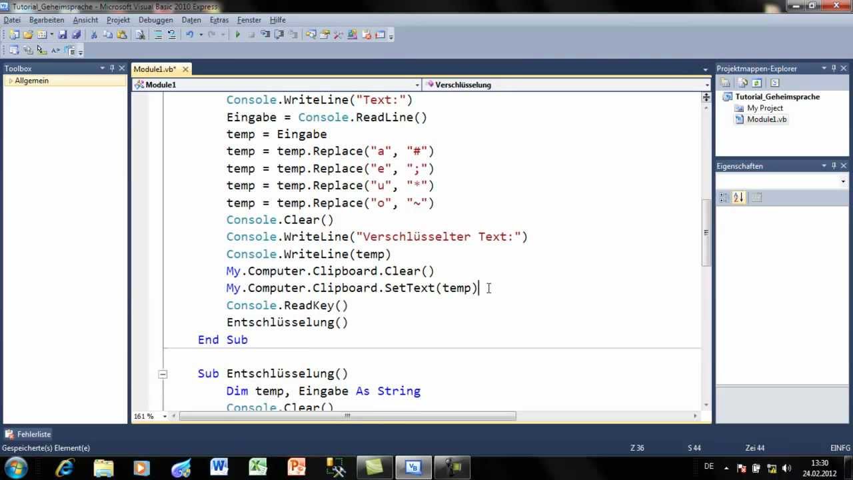Close the Module1.vb tab
The image size is (853, 480).
(185, 69)
